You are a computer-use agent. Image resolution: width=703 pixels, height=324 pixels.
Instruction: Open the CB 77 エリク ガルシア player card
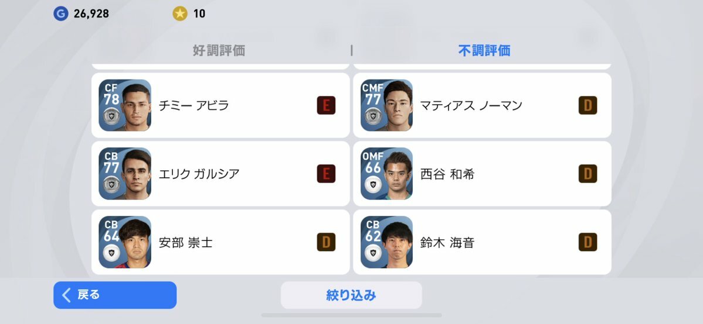(x=125, y=174)
